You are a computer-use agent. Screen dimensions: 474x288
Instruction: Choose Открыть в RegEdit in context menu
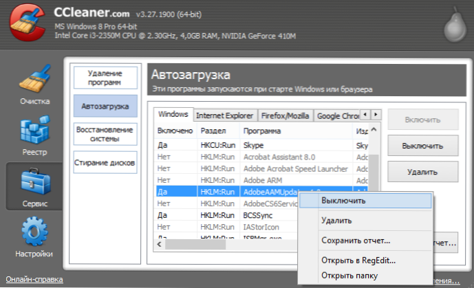[365, 261]
